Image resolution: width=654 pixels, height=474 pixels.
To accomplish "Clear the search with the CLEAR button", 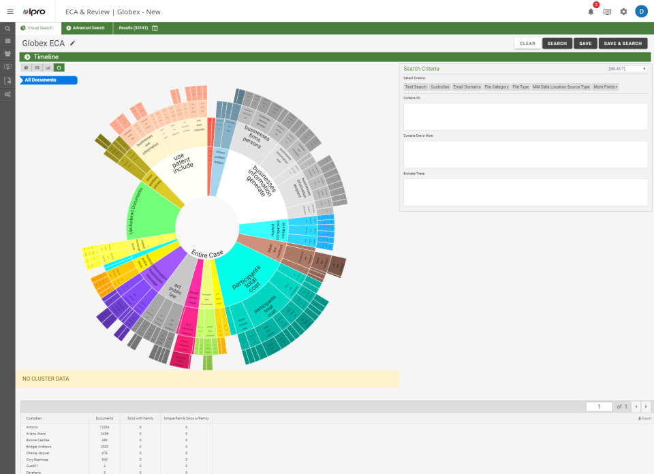I will [x=528, y=43].
